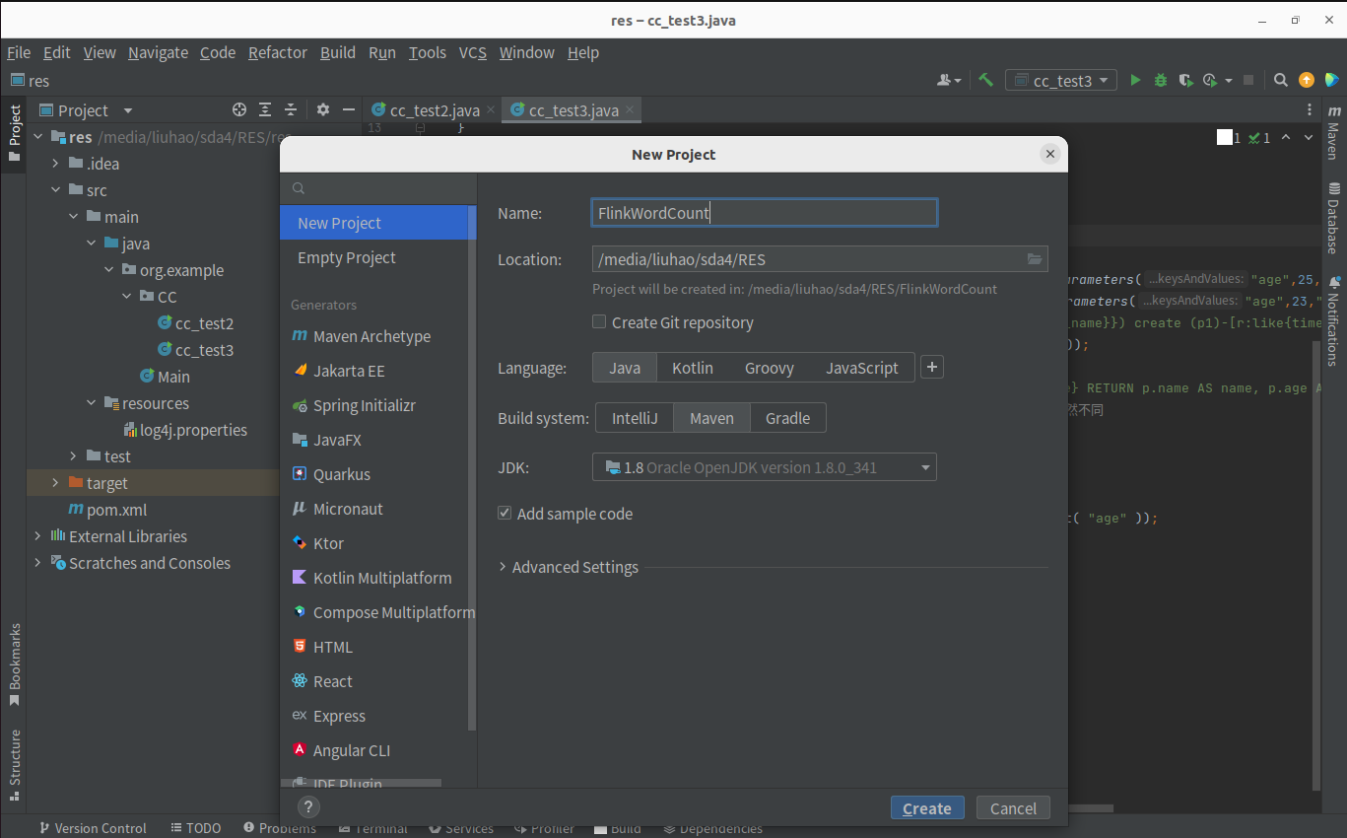This screenshot has width=1347, height=838.
Task: Click the Create button
Action: click(x=927, y=808)
